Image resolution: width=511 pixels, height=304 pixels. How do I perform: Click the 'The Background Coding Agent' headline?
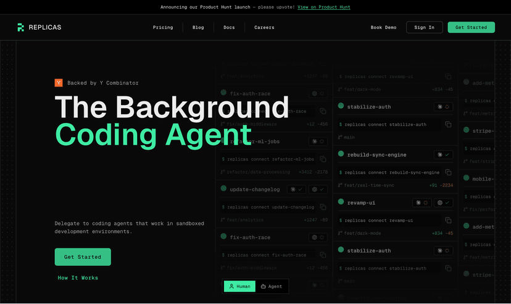[172, 121]
